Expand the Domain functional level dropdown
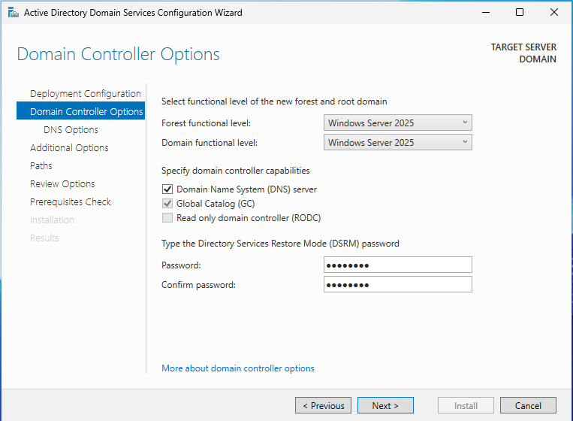Image resolution: width=573 pixels, height=421 pixels. tap(398, 142)
